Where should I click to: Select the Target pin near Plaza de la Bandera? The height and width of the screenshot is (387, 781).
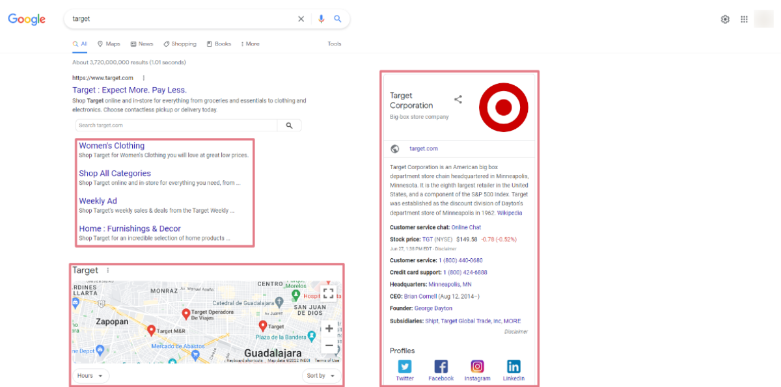pyautogui.click(x=263, y=326)
